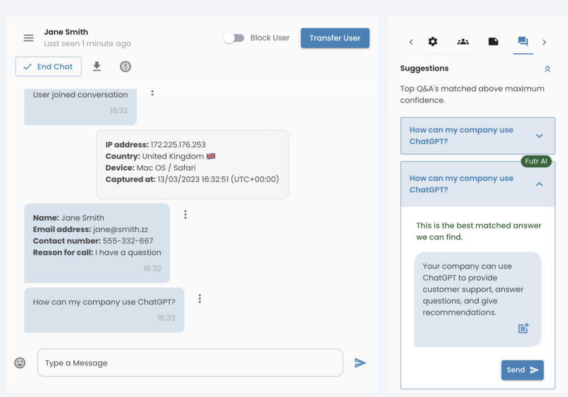Screen dimensions: 568x397
Task: Download the chat transcript
Action: coord(97,67)
